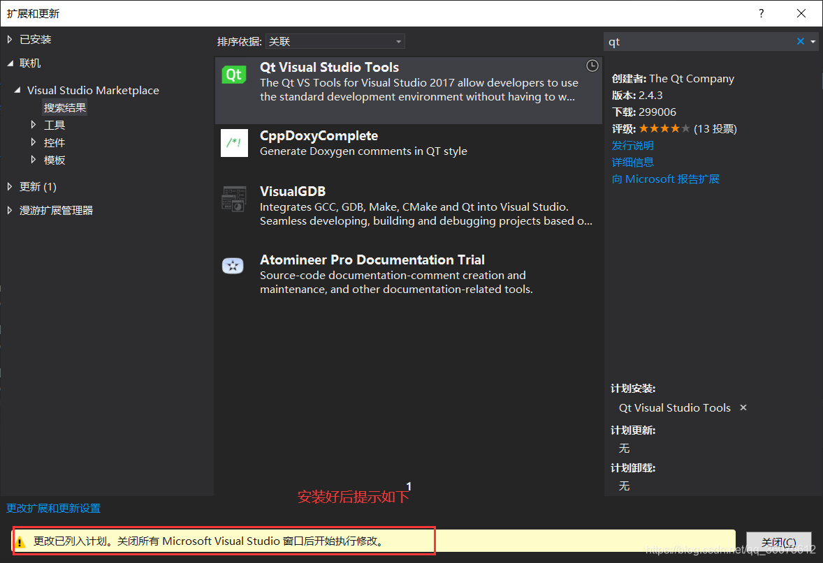Close the 扩展和更新 dialog window

coord(801,13)
